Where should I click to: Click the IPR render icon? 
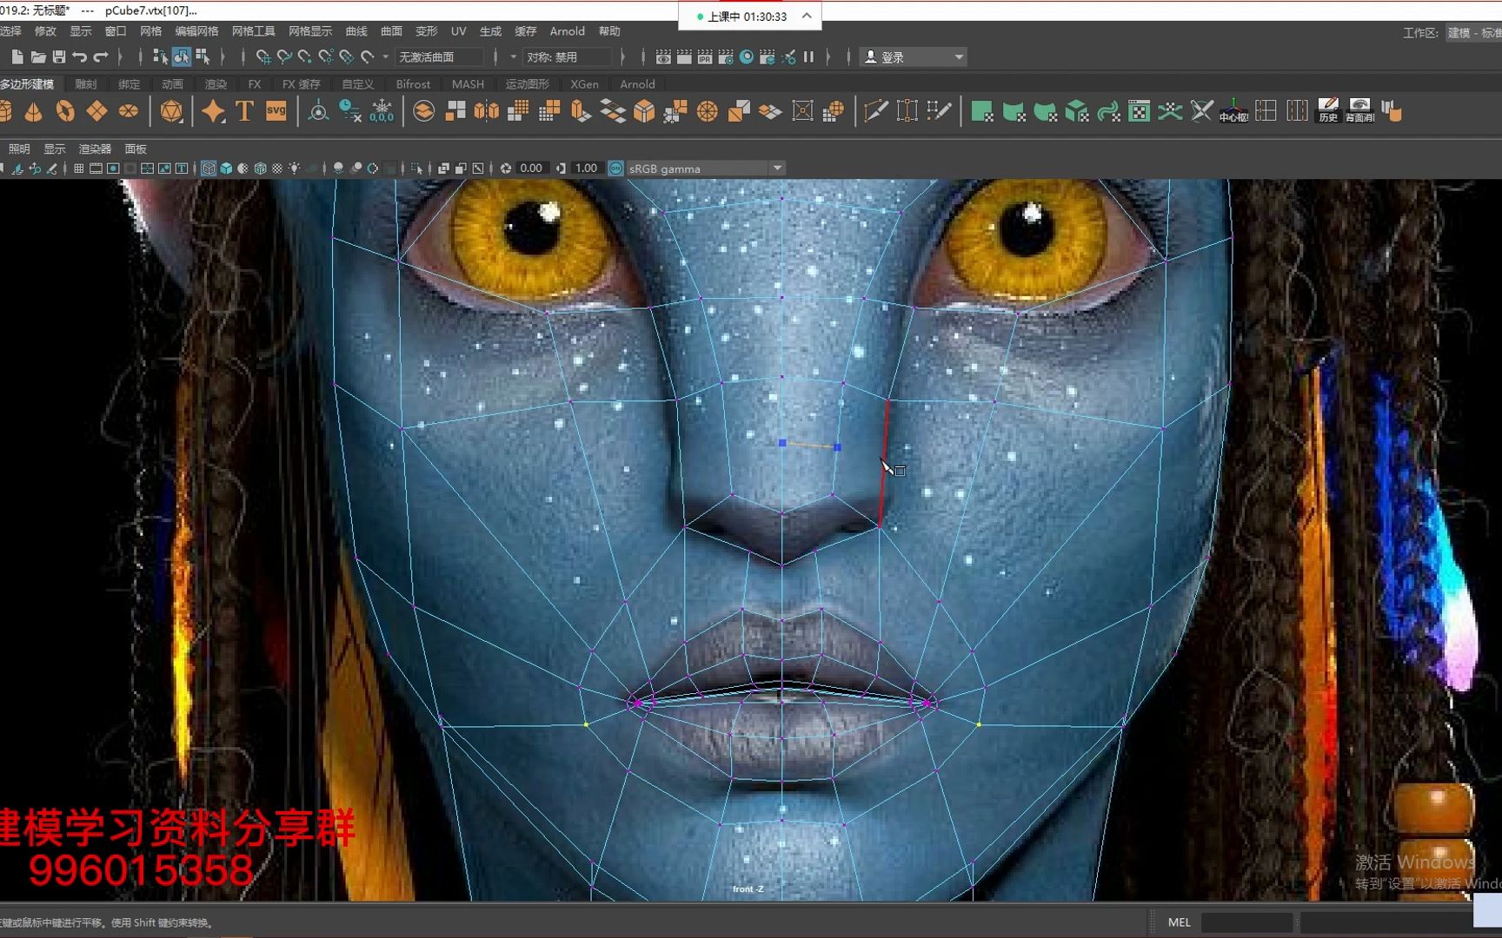pos(705,57)
